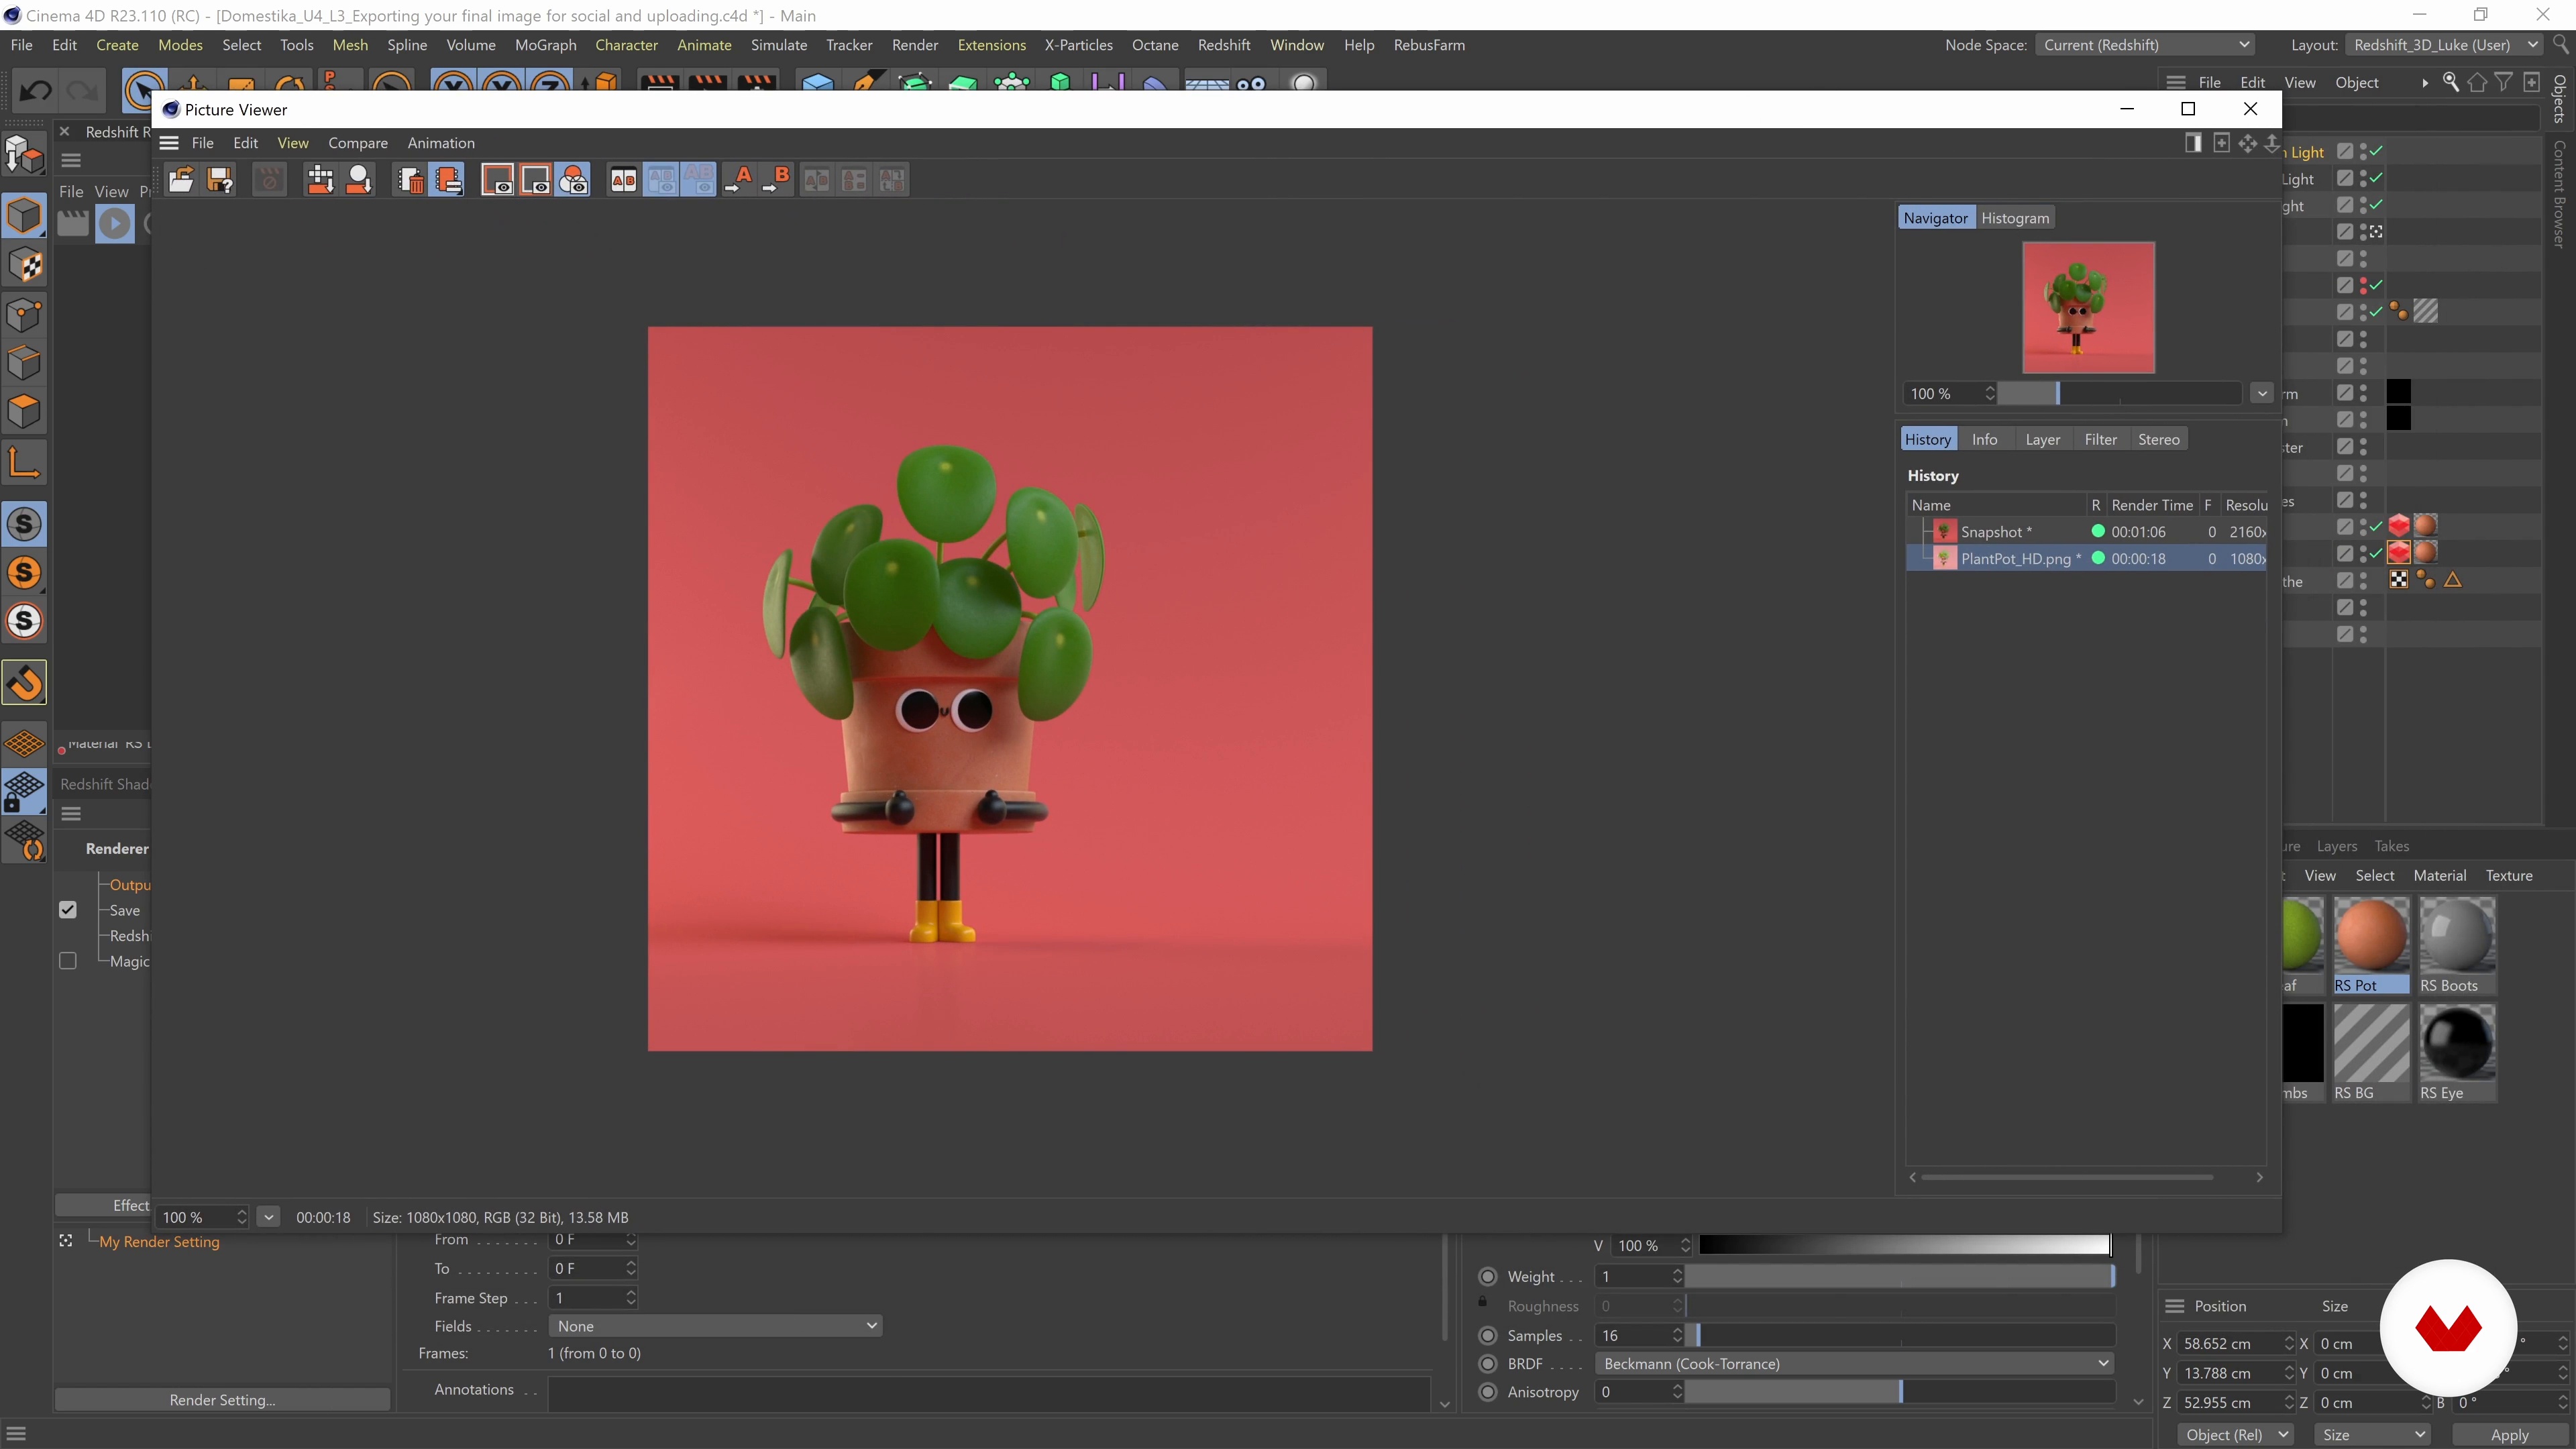
Task: Click the Redshift RenderView play button icon
Action: pos(115,223)
